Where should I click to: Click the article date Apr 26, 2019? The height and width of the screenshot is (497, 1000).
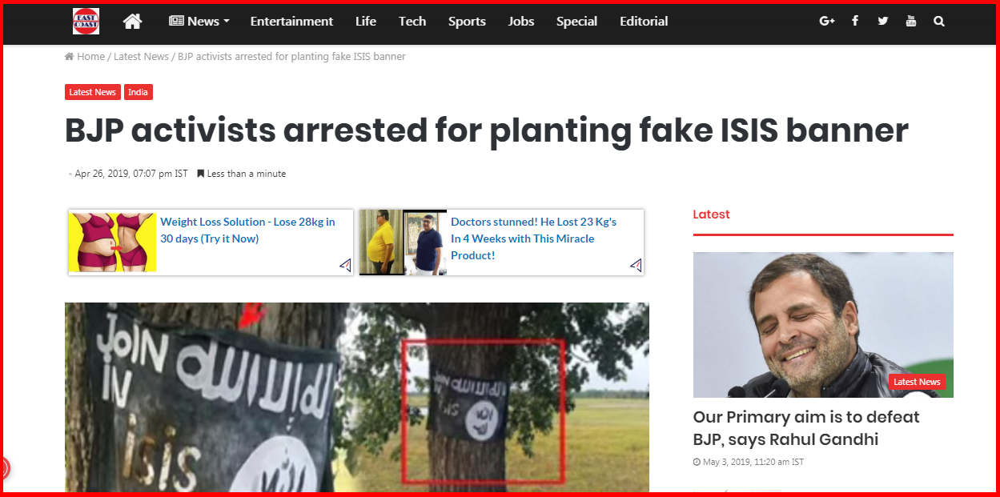coord(131,174)
